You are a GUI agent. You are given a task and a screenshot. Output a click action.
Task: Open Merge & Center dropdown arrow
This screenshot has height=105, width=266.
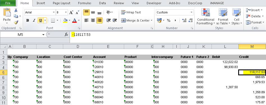(151, 20)
